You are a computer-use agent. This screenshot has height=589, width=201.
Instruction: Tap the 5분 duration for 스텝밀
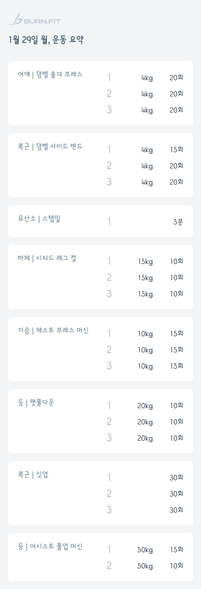[178, 222]
